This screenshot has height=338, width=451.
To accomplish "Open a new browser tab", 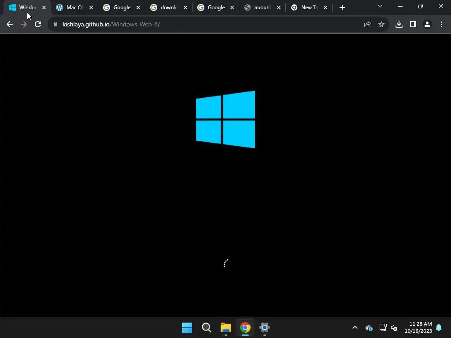I will (342, 8).
